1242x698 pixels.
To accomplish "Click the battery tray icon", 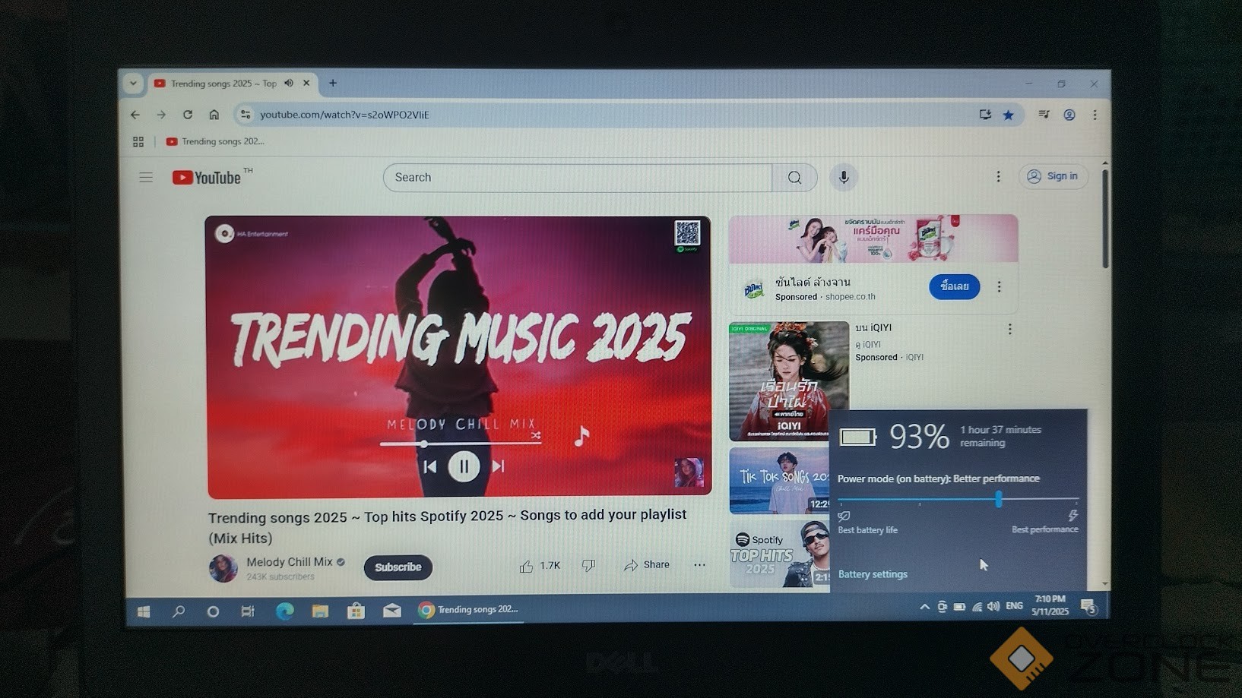I will click(959, 607).
